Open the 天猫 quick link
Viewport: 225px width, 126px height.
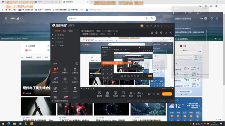pos(183,46)
